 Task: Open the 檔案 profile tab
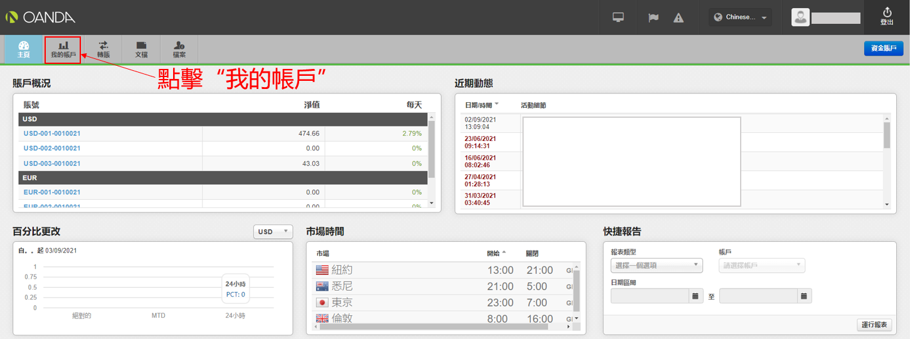click(179, 50)
